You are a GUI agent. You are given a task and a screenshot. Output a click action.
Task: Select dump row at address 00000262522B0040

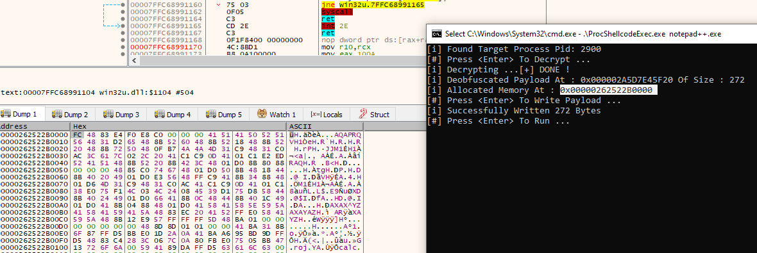point(181,163)
